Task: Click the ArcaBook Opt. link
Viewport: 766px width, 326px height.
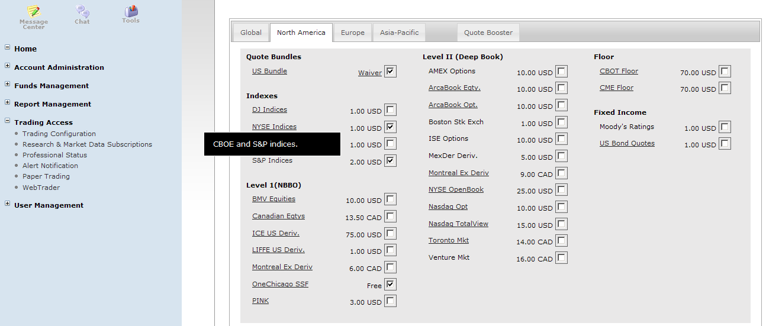Action: click(x=453, y=105)
